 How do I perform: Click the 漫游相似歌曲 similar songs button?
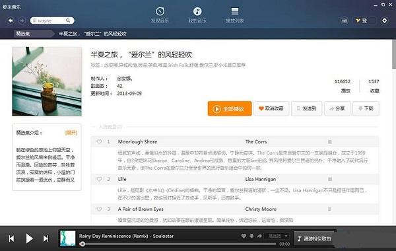314,238
